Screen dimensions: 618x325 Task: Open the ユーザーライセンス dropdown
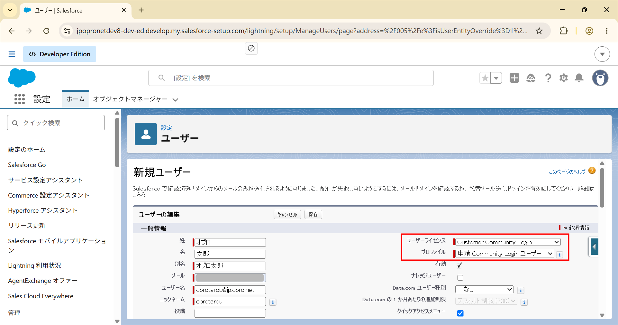click(x=508, y=242)
